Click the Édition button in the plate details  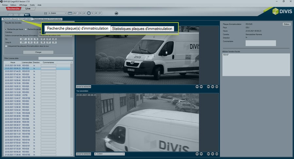pos(286,24)
